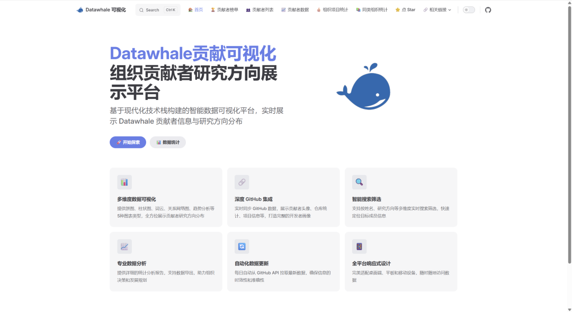This screenshot has width=572, height=312.
Task: Toggle the dark mode switch
Action: [x=469, y=10]
